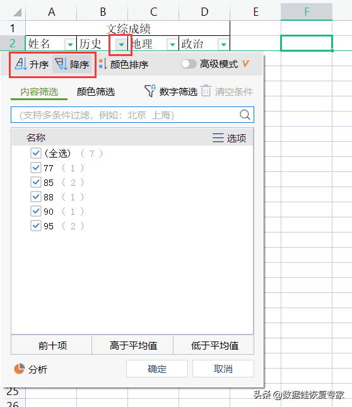Screen dimensions: 352x407
Task: Select column A header
Action: (51, 12)
